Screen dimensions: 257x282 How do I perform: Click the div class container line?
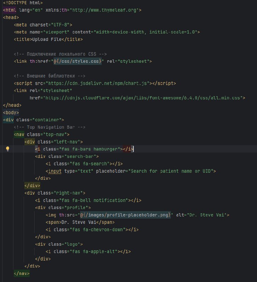[x=34, y=120]
